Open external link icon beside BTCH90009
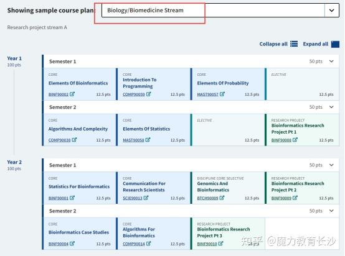 (x=222, y=198)
